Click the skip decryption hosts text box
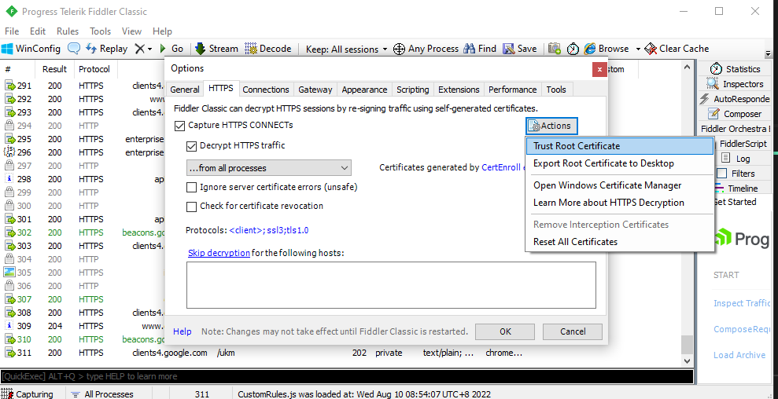The height and width of the screenshot is (399, 778). point(391,284)
